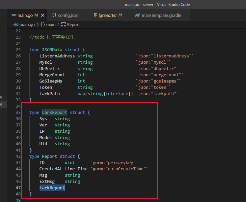The height and width of the screenshot is (202, 246).
Task: Click the selected LarkReport on line 47
Action: (52, 188)
